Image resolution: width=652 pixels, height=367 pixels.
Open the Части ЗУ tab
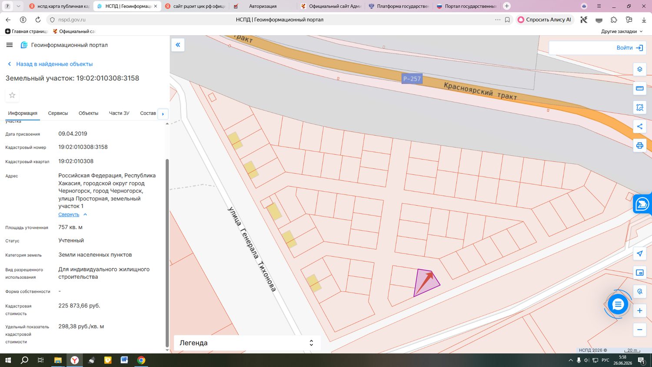point(119,113)
